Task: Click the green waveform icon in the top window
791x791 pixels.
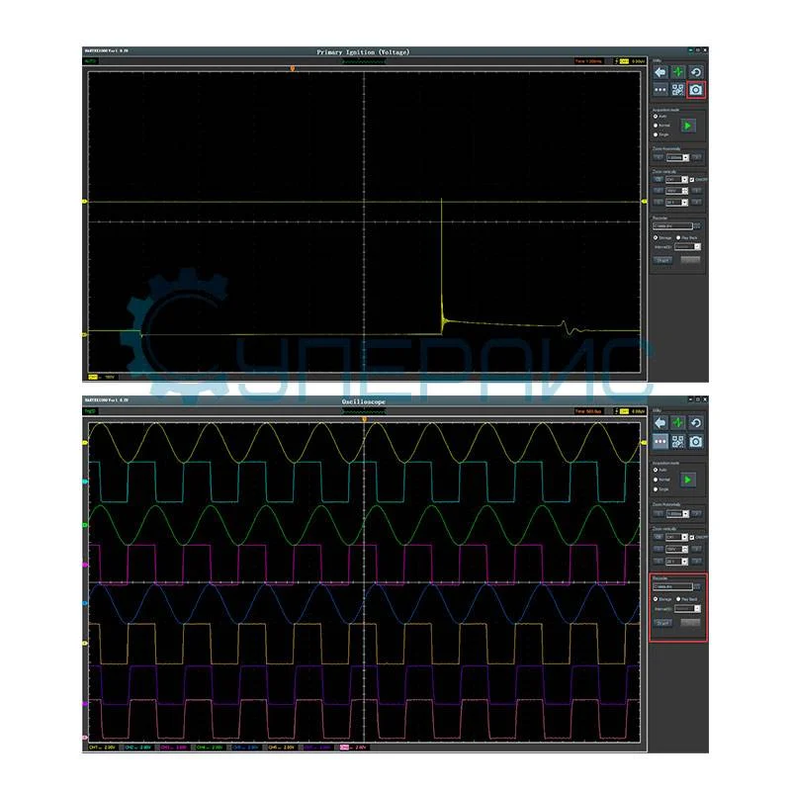Action: pos(678,72)
